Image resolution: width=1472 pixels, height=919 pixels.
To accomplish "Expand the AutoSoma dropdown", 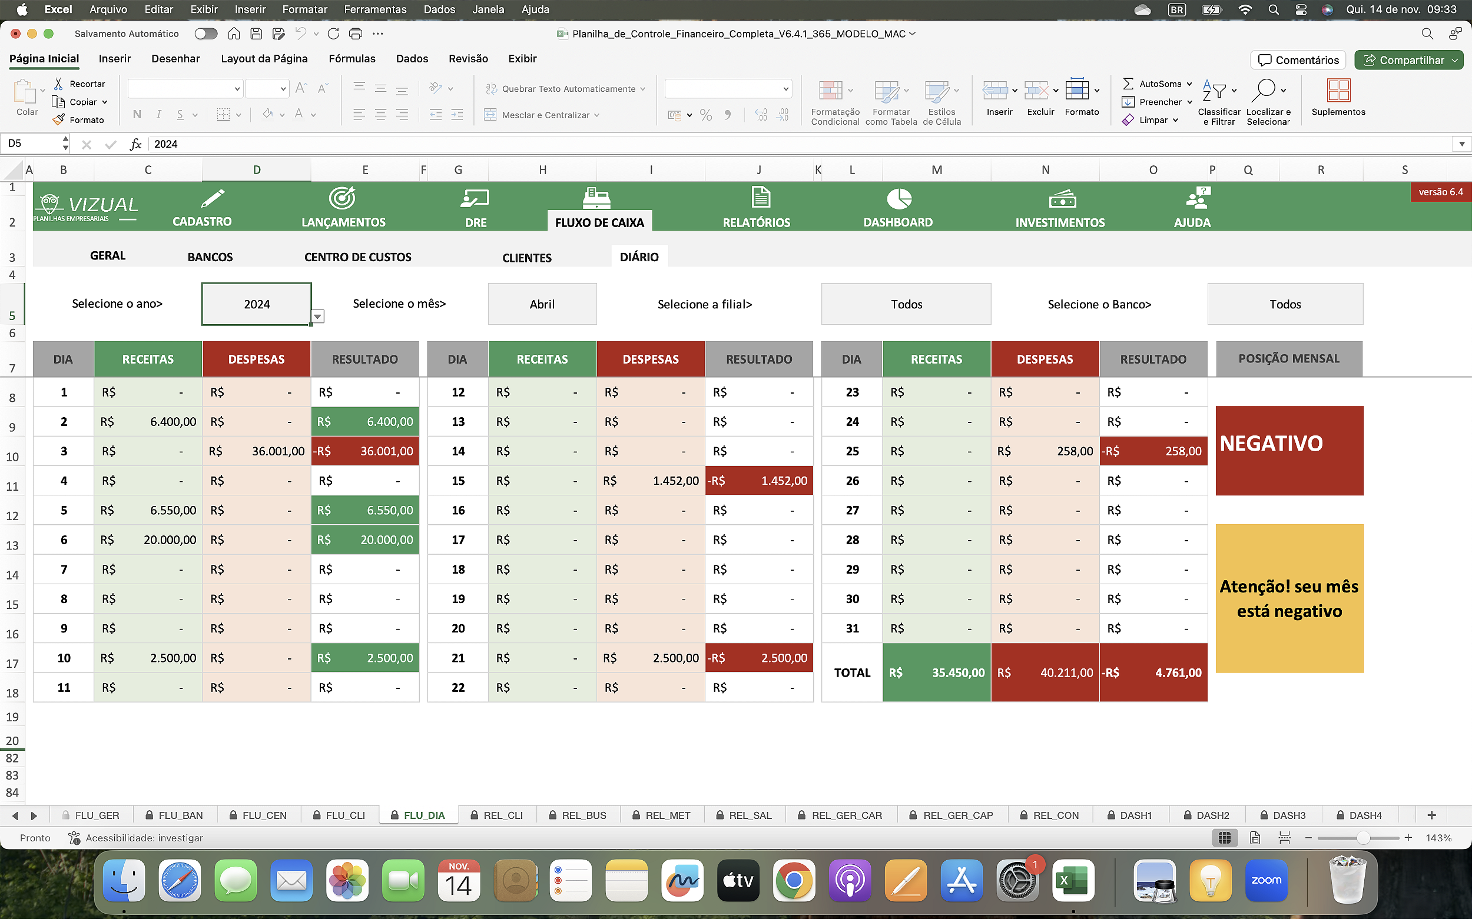I will (1189, 84).
